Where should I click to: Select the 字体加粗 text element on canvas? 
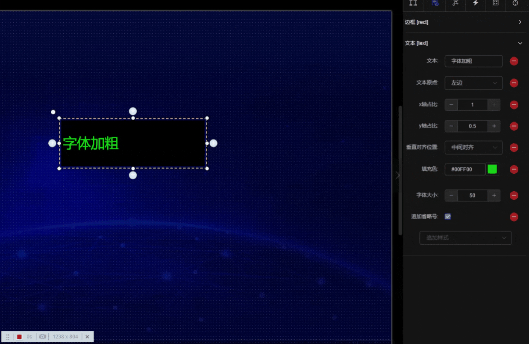(91, 144)
